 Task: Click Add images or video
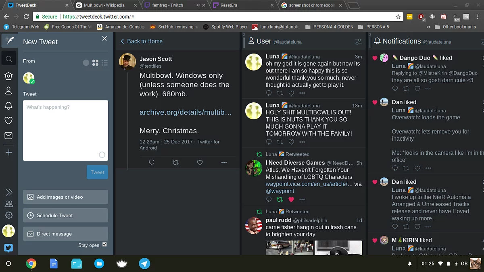(x=65, y=197)
